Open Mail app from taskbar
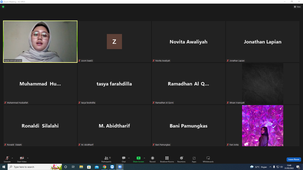Viewport: 303px width, 170px height. tap(97, 167)
